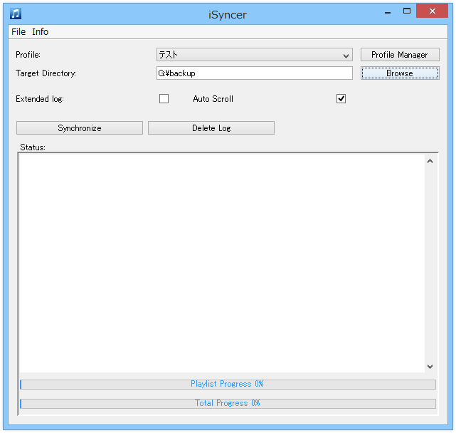Click the iSyncer music note app icon

point(16,14)
